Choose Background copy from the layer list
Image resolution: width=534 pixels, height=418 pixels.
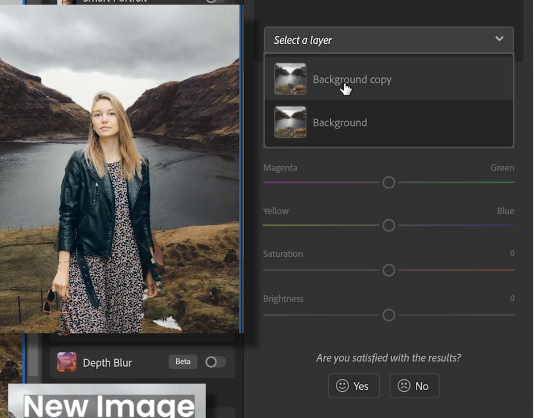pos(352,80)
